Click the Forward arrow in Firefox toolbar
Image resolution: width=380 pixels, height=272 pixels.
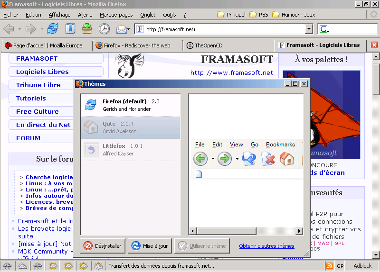point(31,29)
